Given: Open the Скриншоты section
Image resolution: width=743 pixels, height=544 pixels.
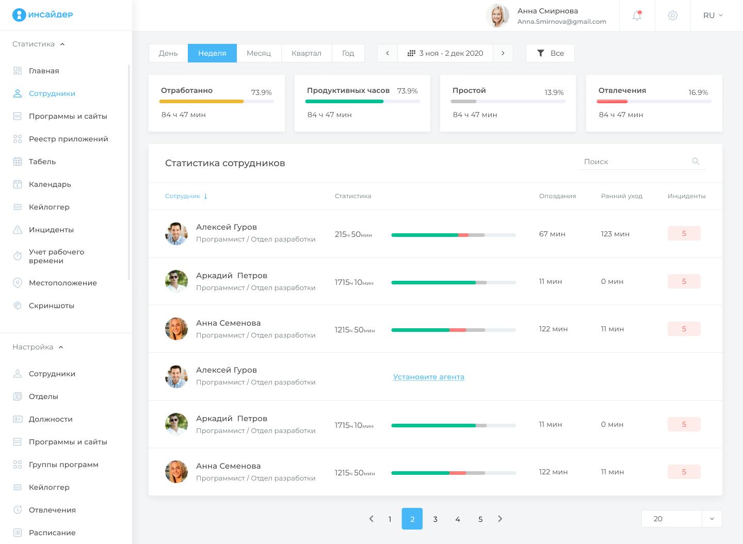Looking at the screenshot, I should click(52, 306).
